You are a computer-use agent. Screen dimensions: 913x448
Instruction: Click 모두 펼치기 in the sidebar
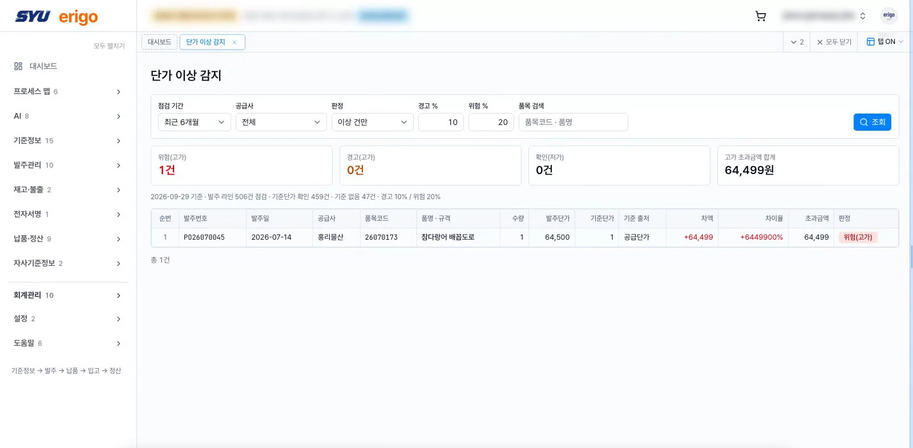(x=109, y=46)
